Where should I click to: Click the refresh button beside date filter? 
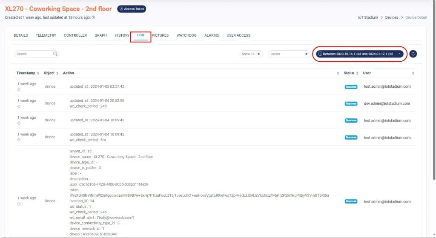[x=413, y=54]
